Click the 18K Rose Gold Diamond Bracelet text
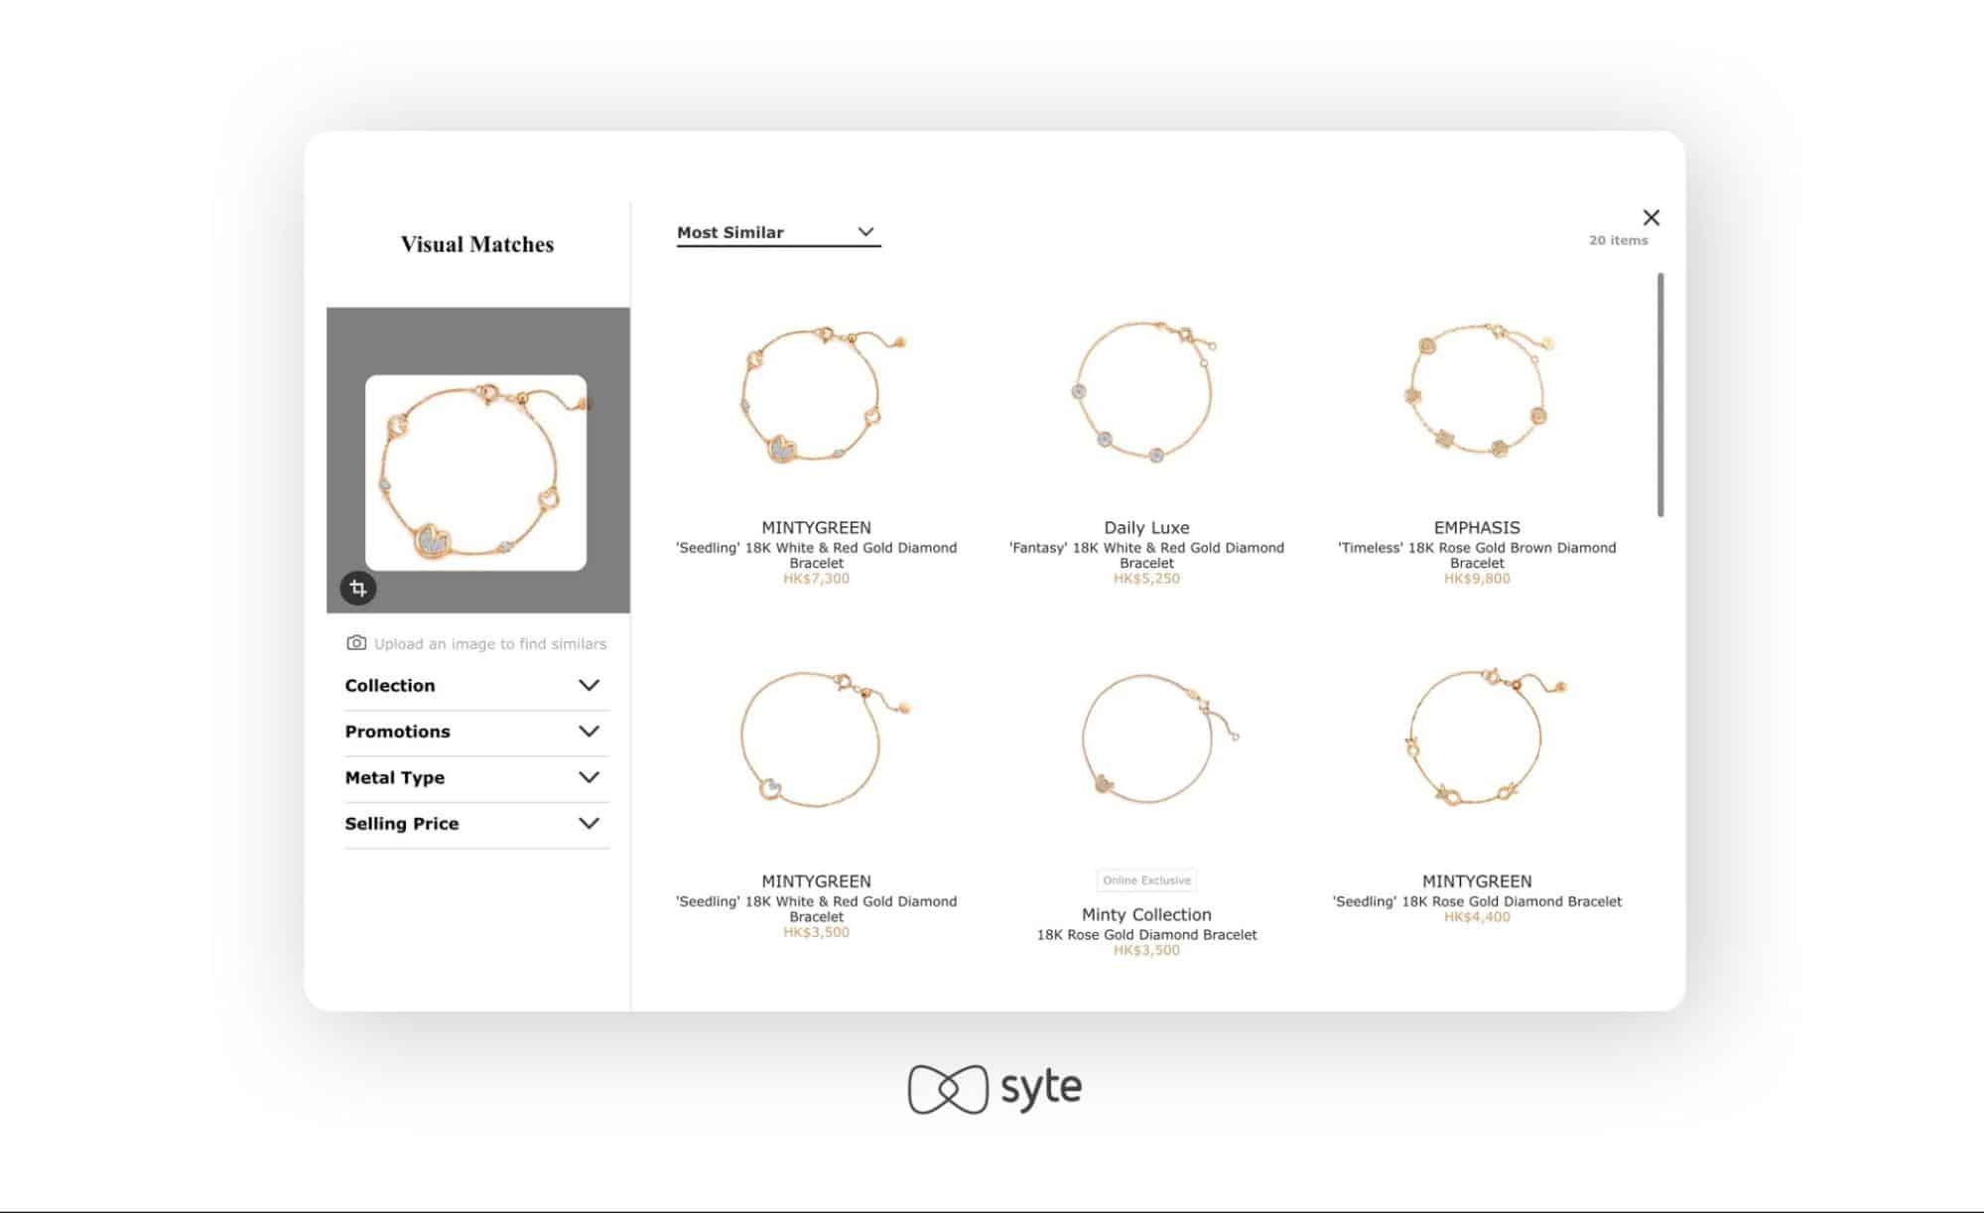The height and width of the screenshot is (1213, 1984). tap(1146, 935)
